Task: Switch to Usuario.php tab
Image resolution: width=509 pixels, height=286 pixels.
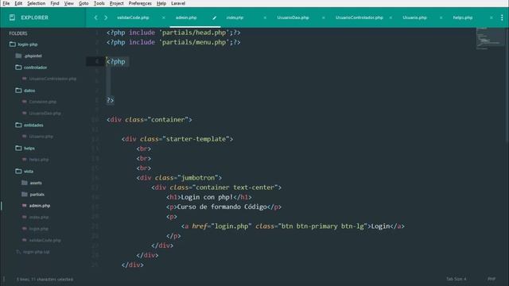Action: (414, 17)
